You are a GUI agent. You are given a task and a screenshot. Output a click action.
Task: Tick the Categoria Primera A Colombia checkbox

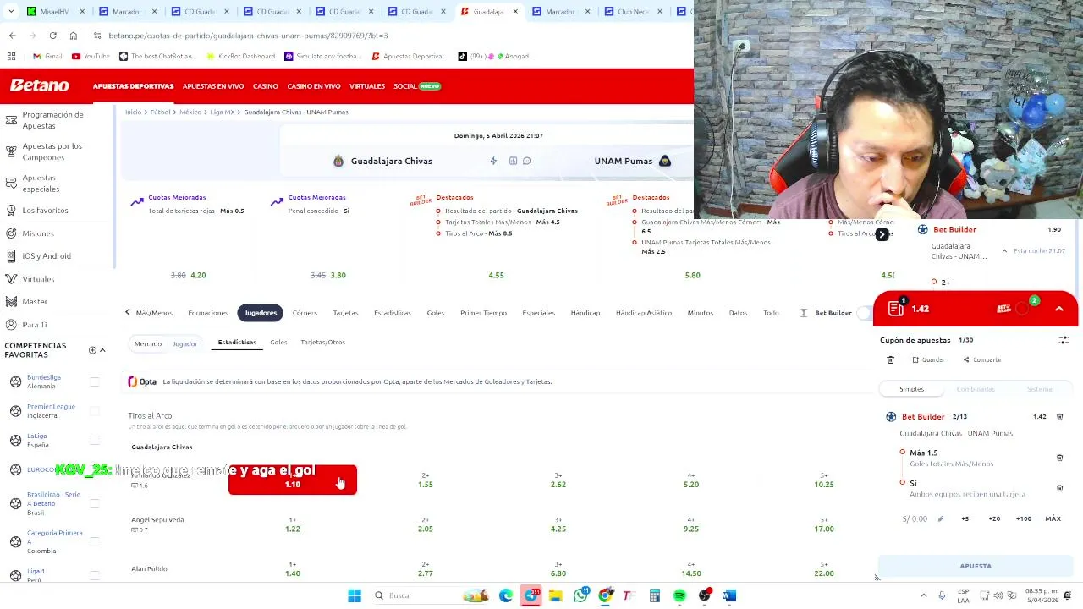(95, 541)
